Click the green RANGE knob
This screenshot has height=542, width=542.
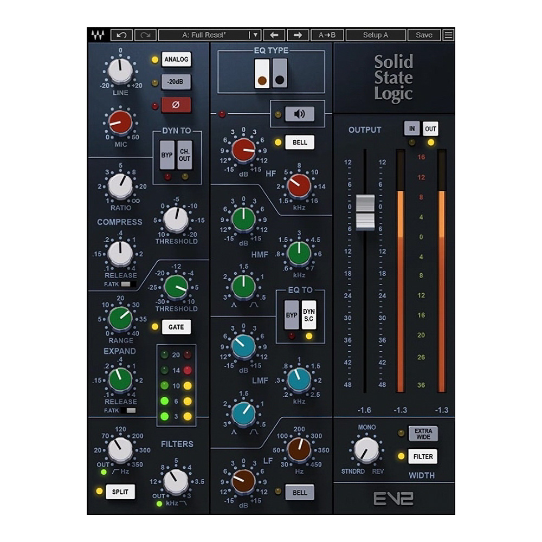coord(120,318)
